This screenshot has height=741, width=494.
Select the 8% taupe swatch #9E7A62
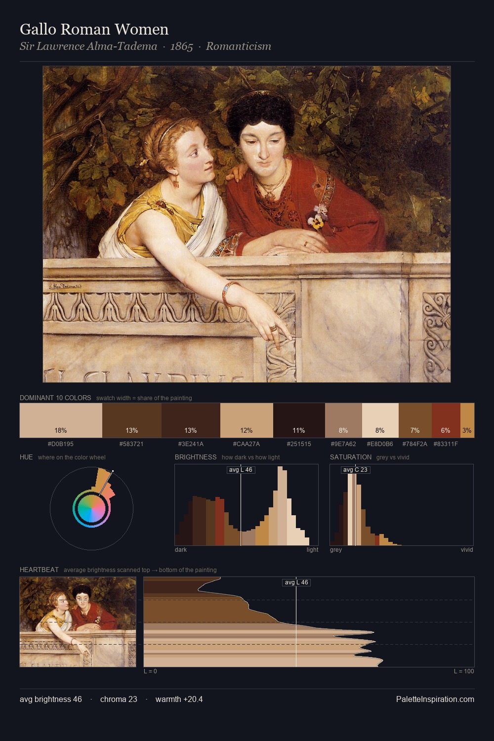(343, 420)
